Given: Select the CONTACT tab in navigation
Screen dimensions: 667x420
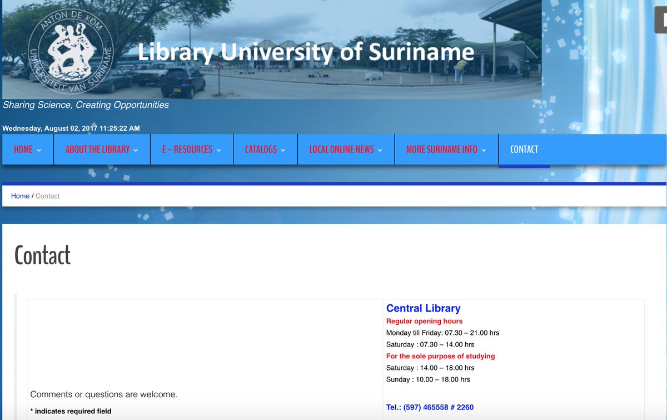Looking at the screenshot, I should tap(524, 149).
